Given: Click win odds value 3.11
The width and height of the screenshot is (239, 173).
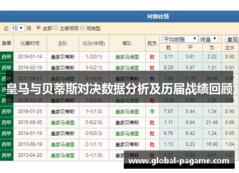Looking at the screenshot, I should click(168, 57).
